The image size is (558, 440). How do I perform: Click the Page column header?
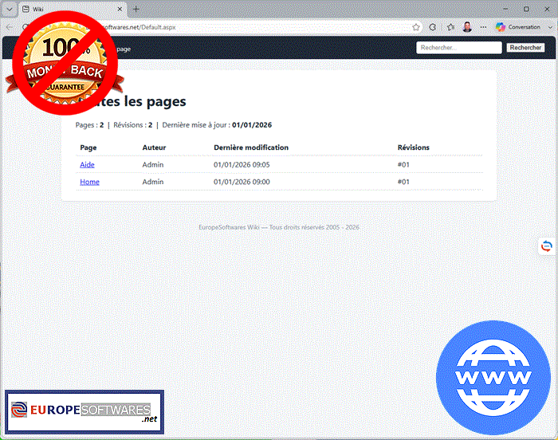click(88, 147)
